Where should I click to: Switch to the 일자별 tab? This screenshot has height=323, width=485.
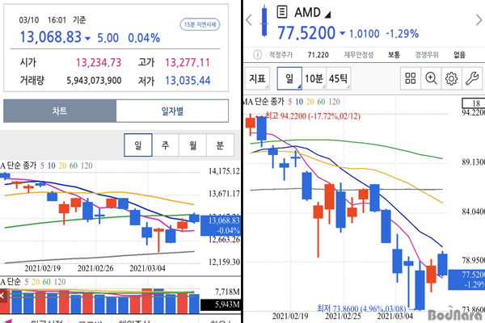tap(172, 111)
